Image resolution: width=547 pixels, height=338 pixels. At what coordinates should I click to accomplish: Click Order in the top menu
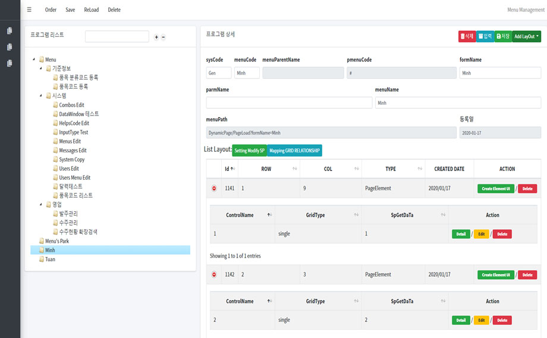coord(51,10)
